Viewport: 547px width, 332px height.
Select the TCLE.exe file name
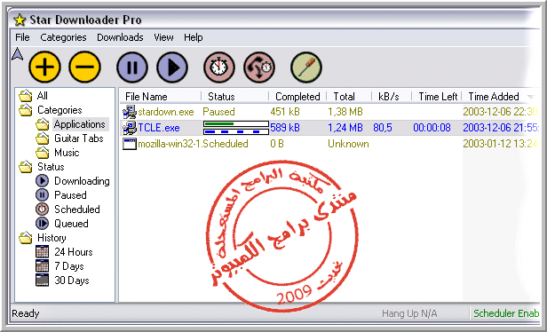pyautogui.click(x=159, y=128)
